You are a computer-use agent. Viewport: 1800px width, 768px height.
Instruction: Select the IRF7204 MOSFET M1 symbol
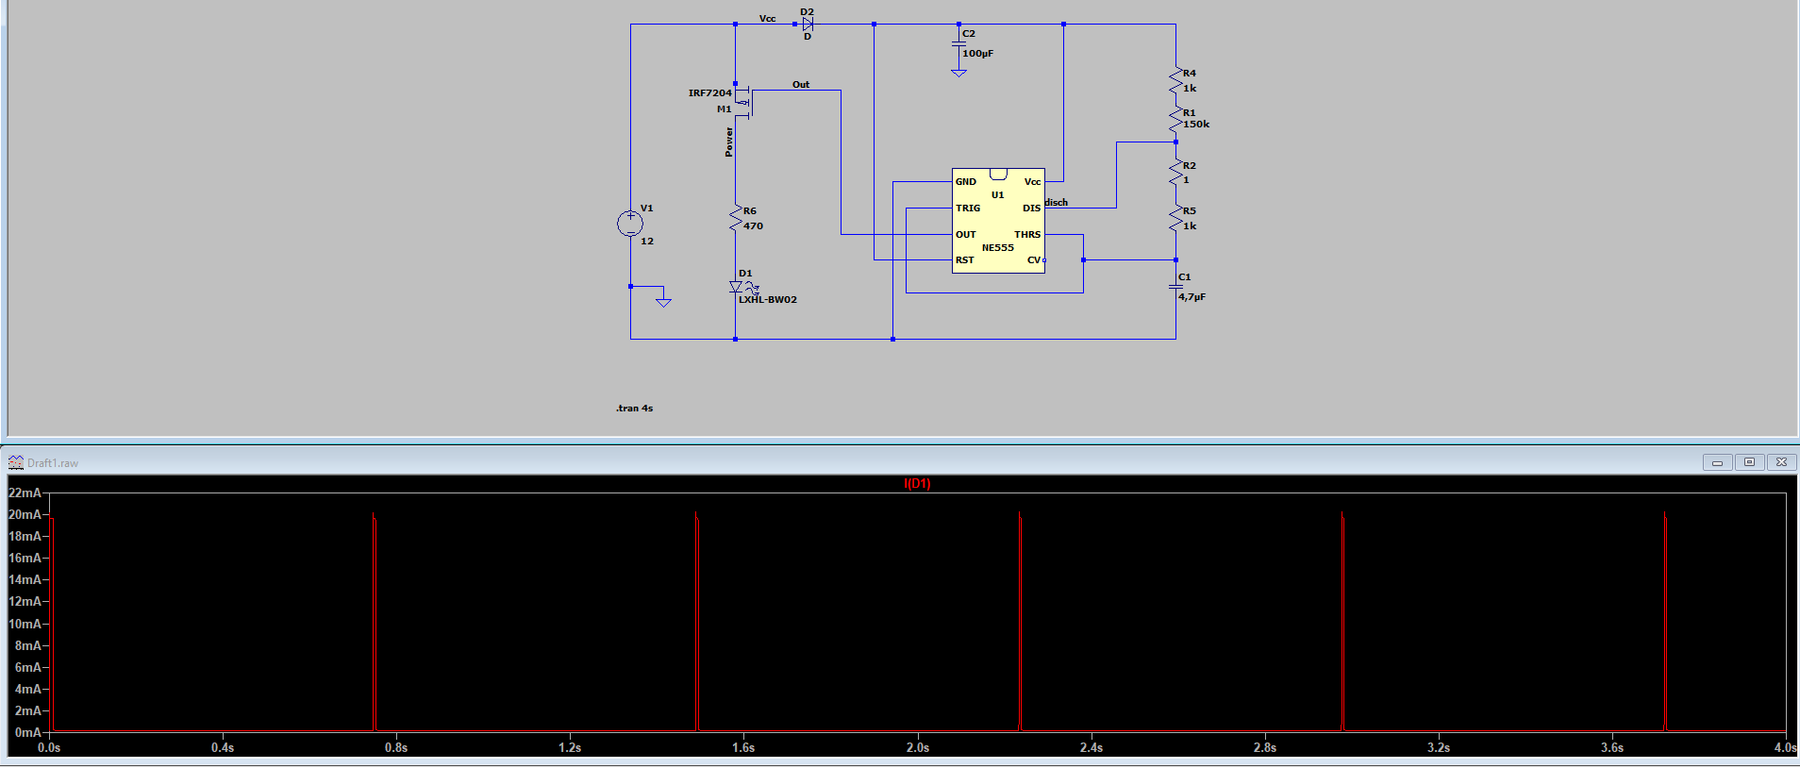click(x=743, y=102)
